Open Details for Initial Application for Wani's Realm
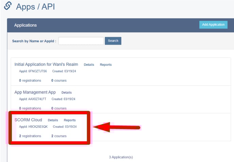Viewport: 234px width, 162px height. (x=89, y=65)
